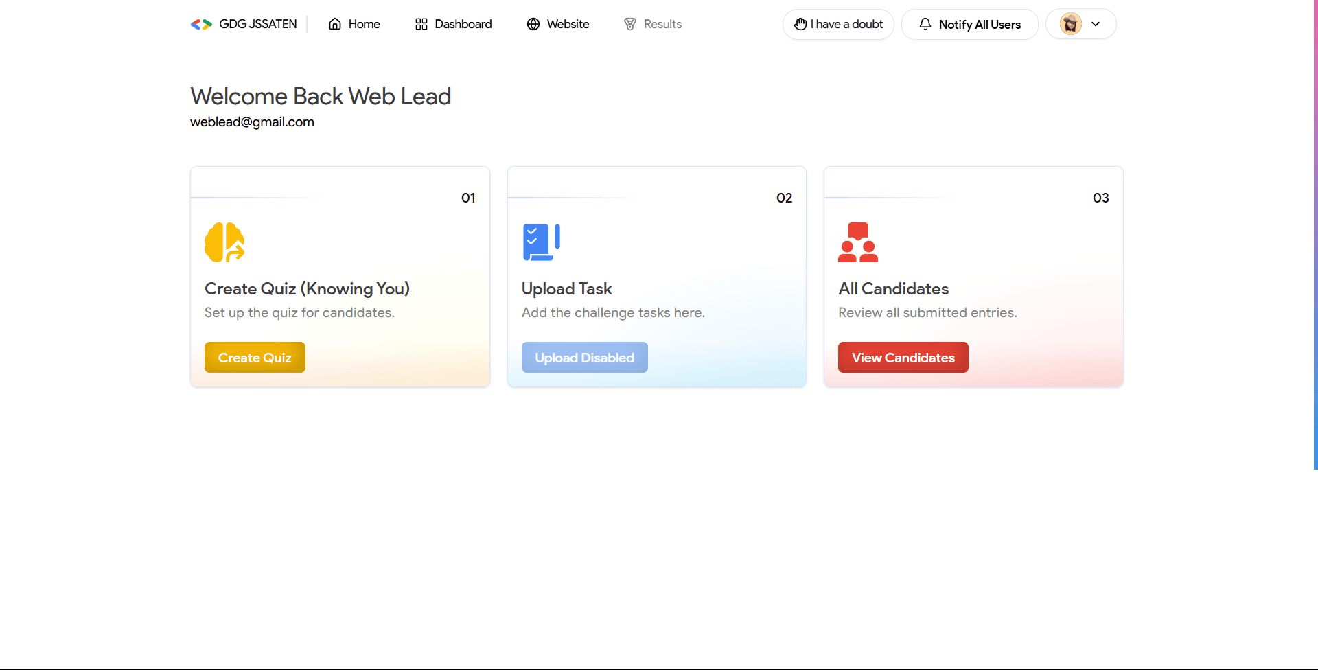Click the Results medal icon
This screenshot has width=1318, height=670.
point(629,24)
